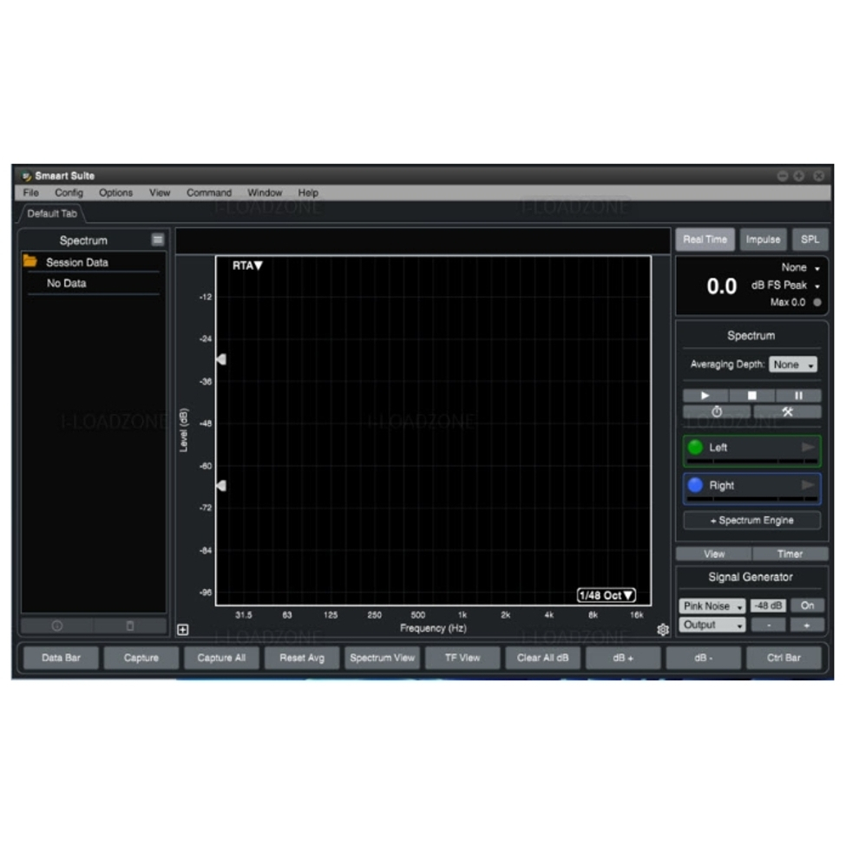Switch to Real Time mode

coord(705,239)
